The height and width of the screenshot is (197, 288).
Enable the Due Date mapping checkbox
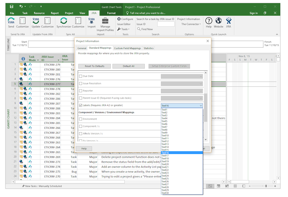click(x=80, y=76)
